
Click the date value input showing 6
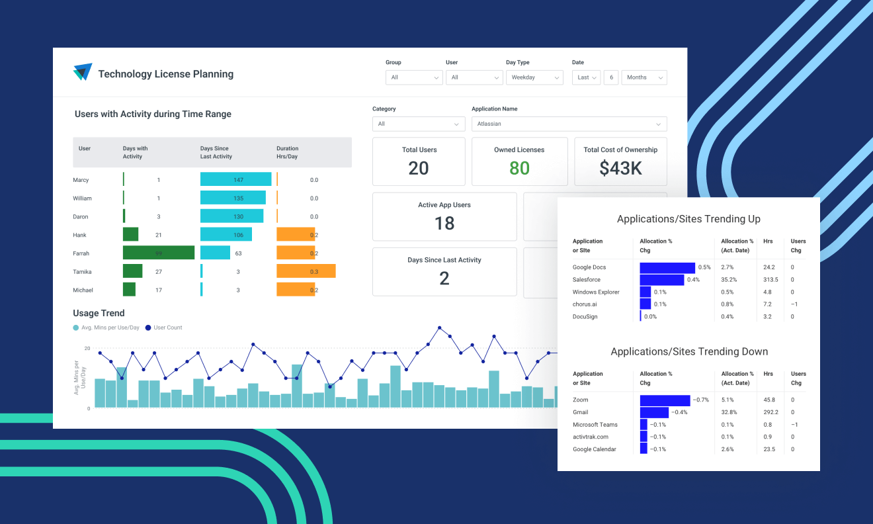[x=610, y=77]
